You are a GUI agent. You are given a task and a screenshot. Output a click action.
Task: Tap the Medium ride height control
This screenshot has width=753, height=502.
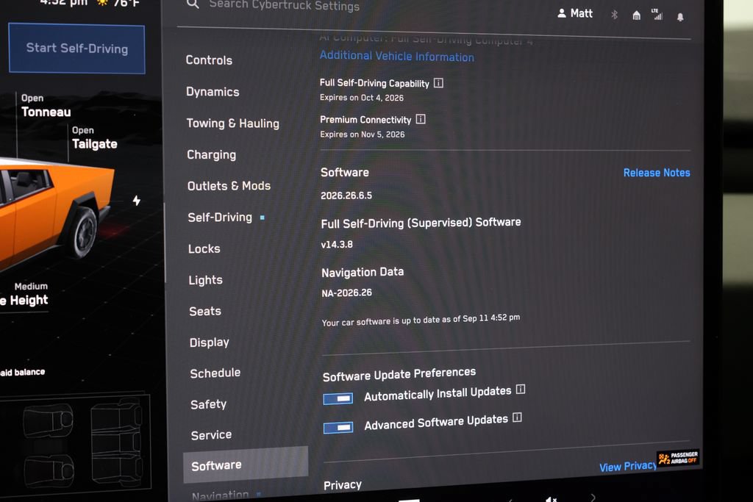pos(25,294)
